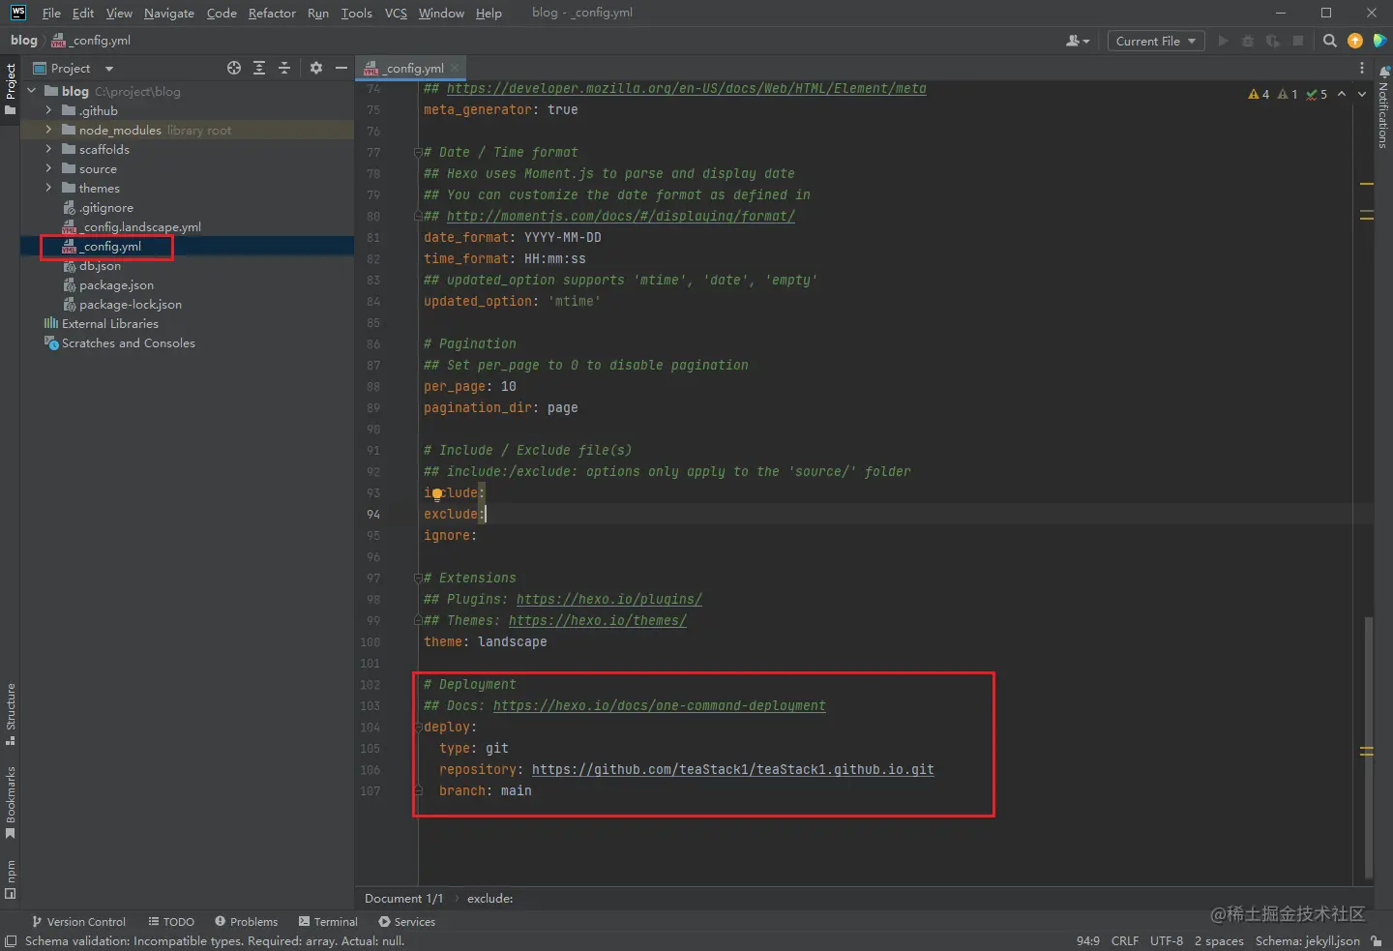The width and height of the screenshot is (1393, 951).
Task: Expand the node_modules folder
Action: point(48,130)
